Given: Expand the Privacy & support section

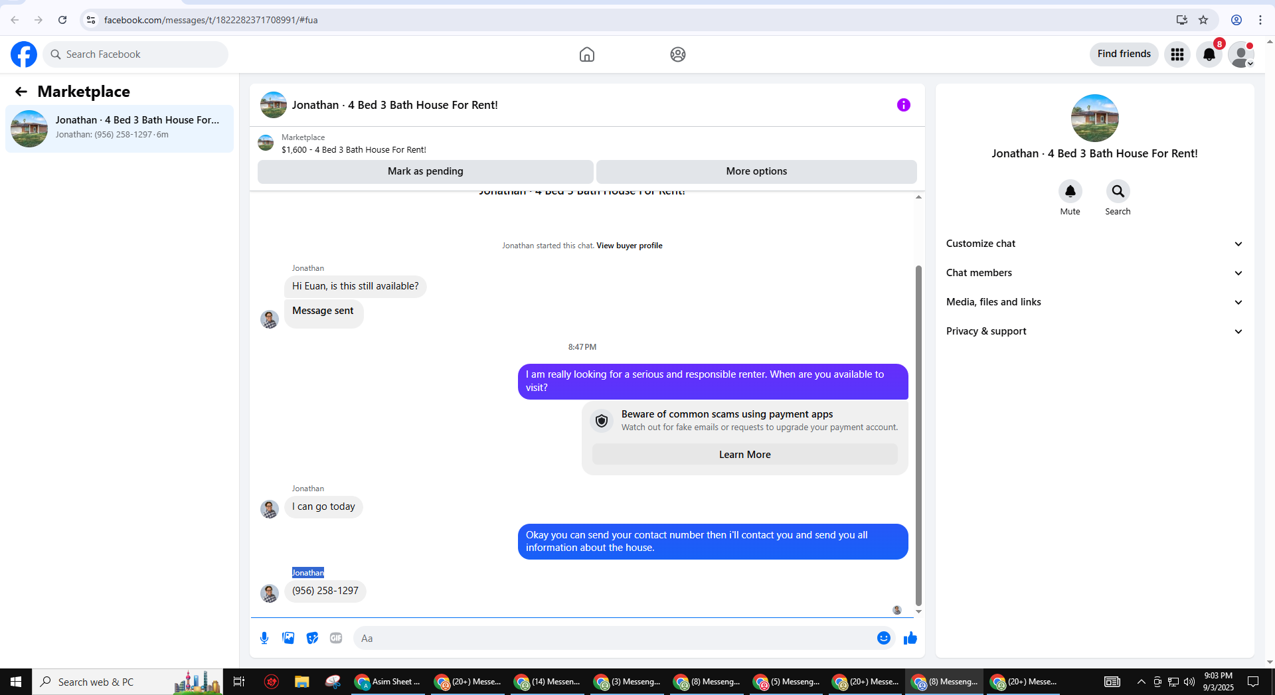Looking at the screenshot, I should tap(1094, 331).
